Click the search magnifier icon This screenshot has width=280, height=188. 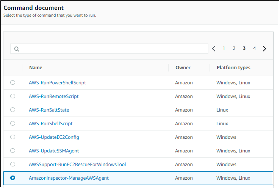tap(17, 49)
